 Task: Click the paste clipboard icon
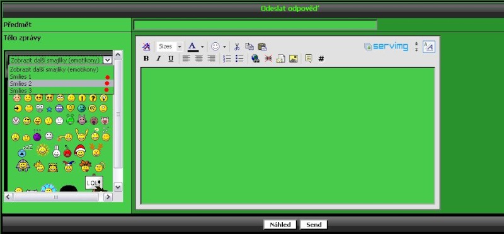[262, 47]
